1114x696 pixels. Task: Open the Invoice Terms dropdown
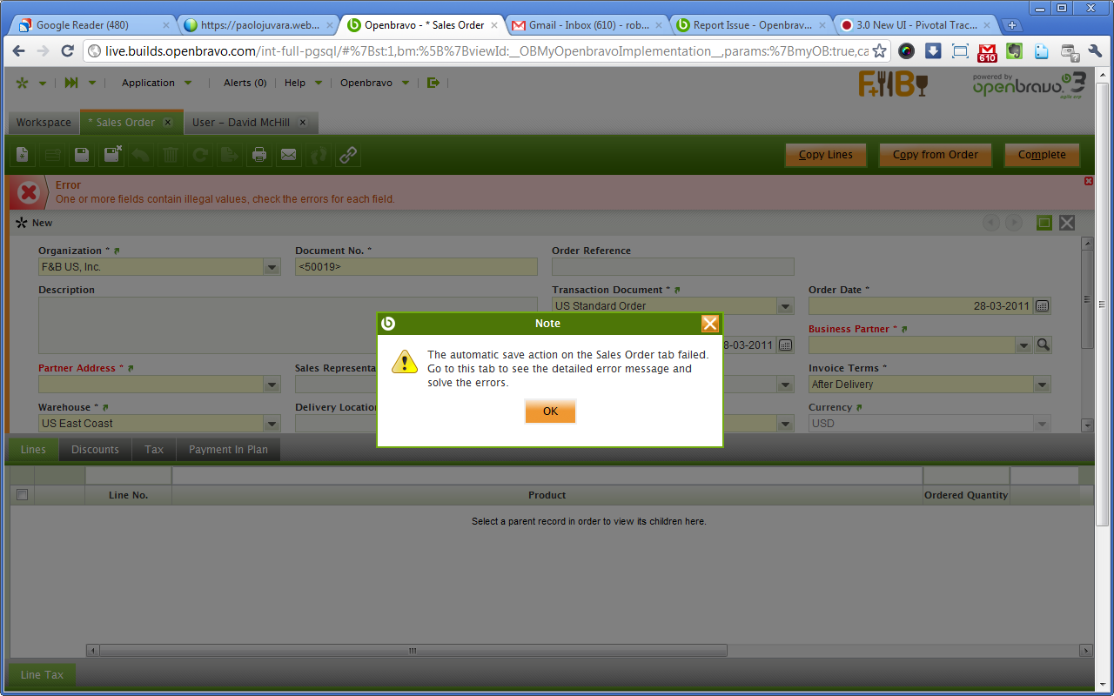click(1042, 385)
